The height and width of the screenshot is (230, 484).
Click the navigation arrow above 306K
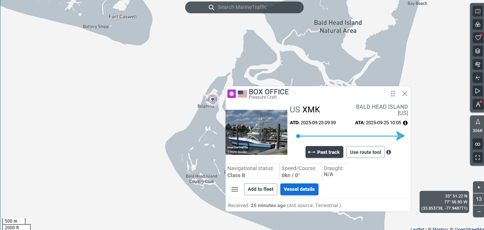pos(478,122)
